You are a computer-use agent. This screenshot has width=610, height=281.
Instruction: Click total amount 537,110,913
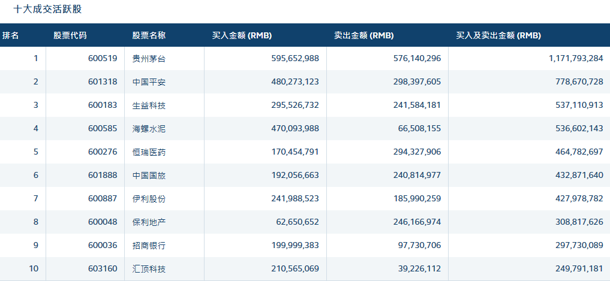point(579,105)
